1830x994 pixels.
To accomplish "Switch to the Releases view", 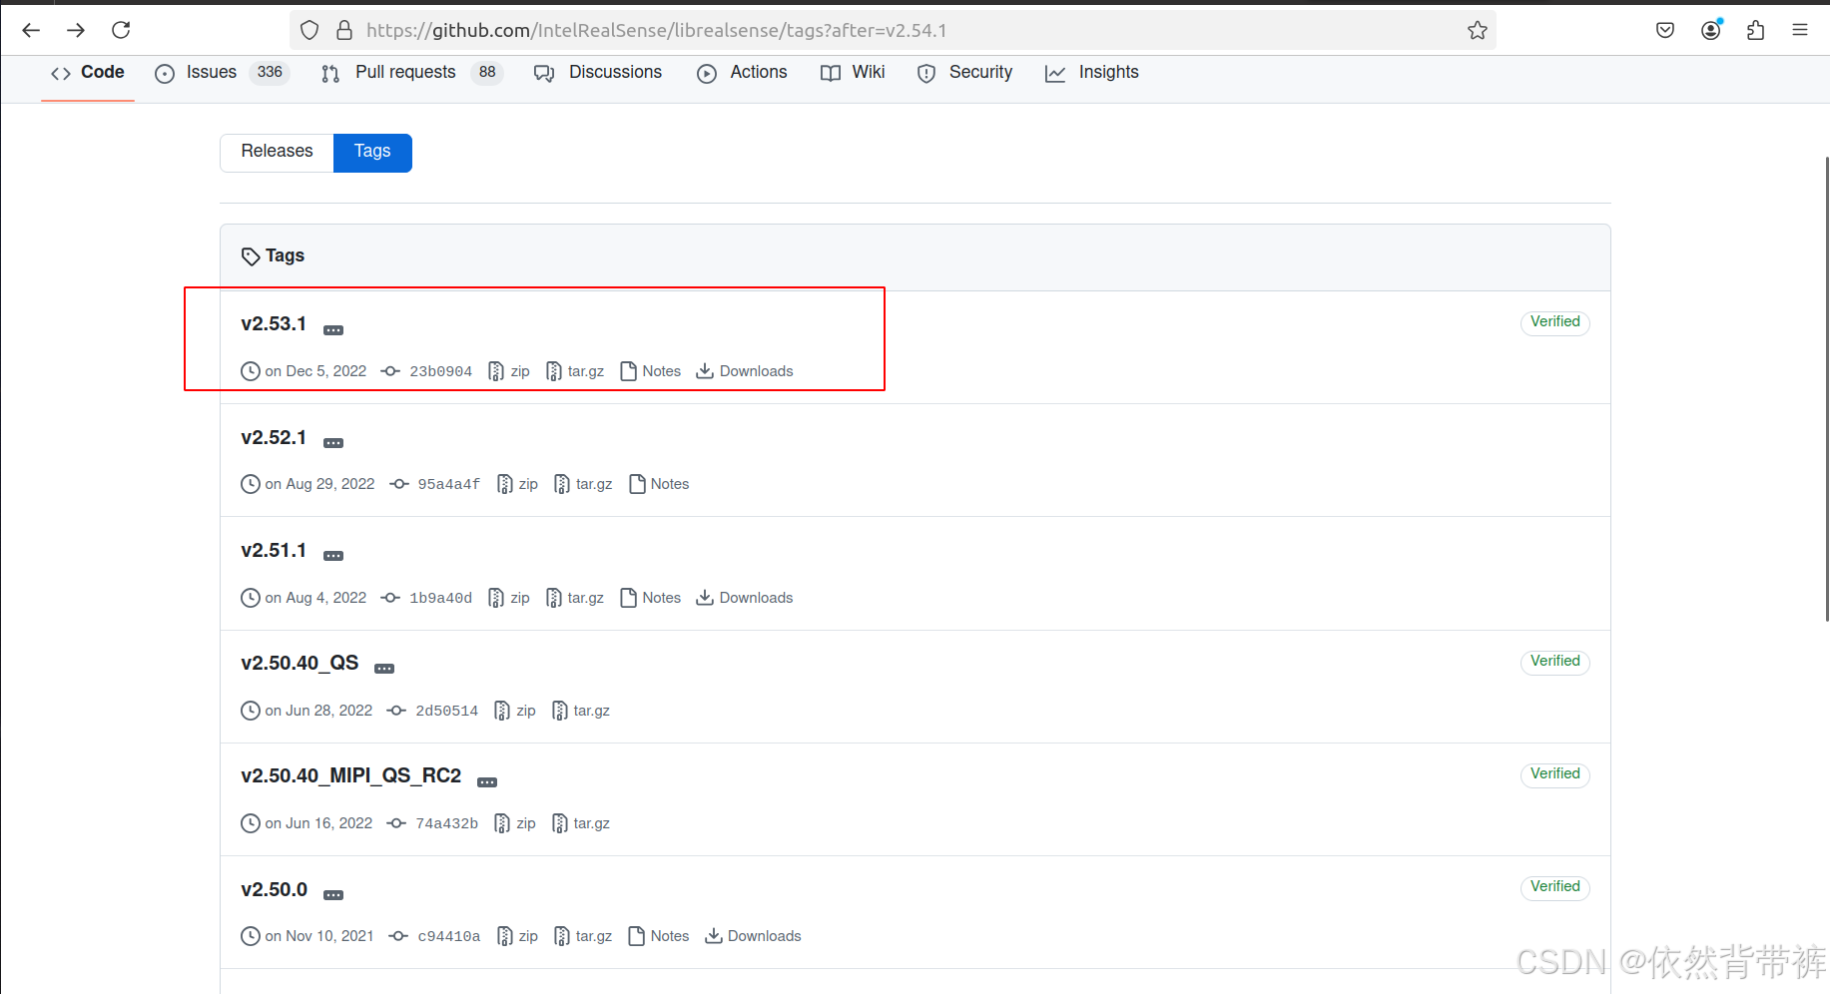I will tap(277, 152).
